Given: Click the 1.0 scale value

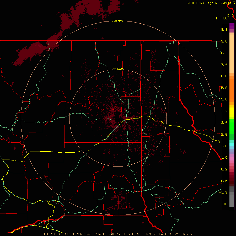Looking at the screenshot, I should (x=224, y=158).
